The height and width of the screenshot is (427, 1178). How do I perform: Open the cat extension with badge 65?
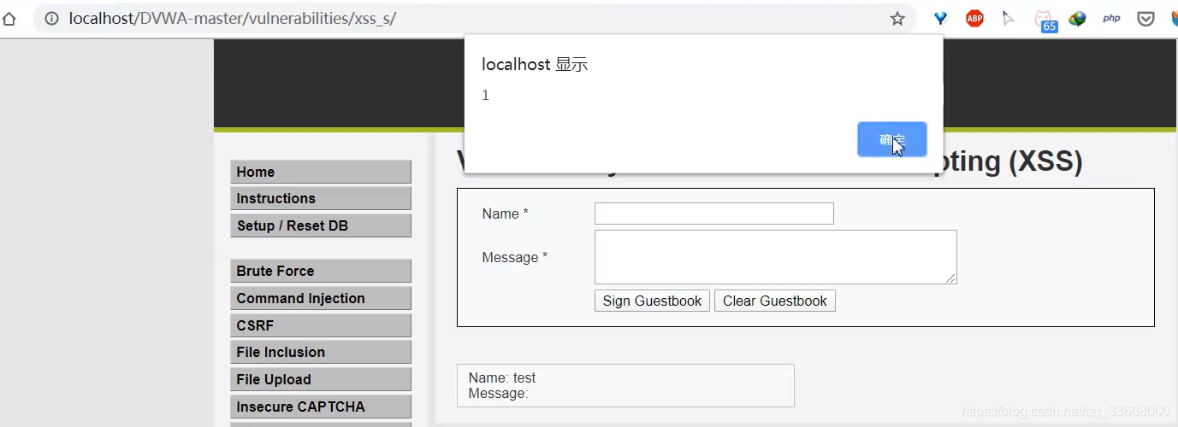(x=1045, y=20)
